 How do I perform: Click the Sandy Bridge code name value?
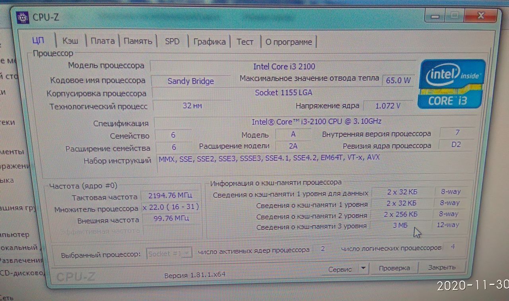click(x=191, y=81)
